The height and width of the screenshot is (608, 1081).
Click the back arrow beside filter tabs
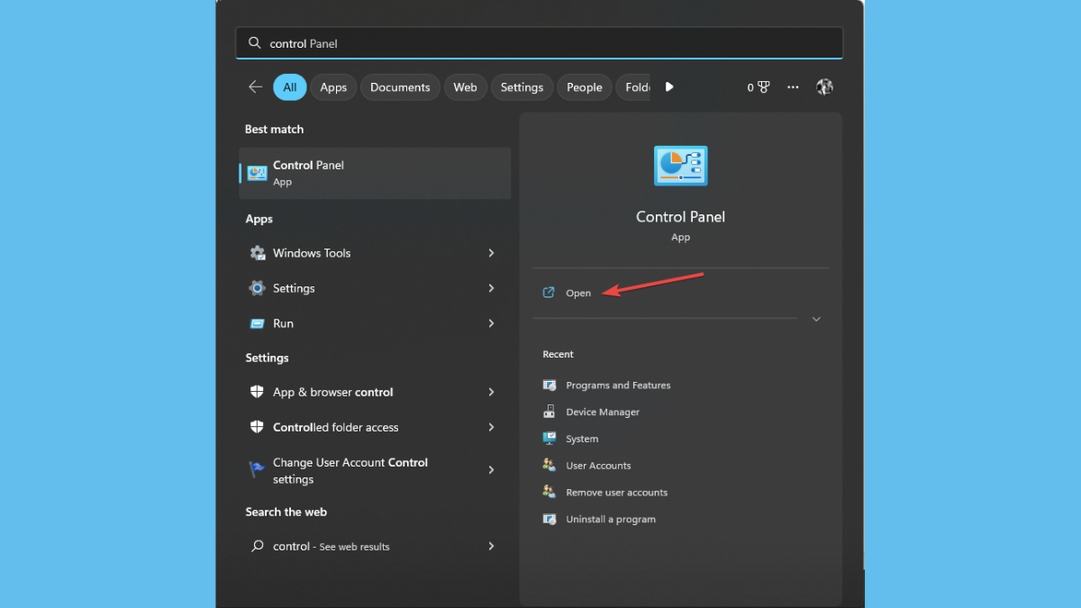click(256, 87)
